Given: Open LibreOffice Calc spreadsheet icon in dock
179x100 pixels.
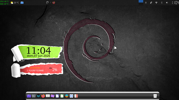Looking at the screenshot, I should coord(62,96).
